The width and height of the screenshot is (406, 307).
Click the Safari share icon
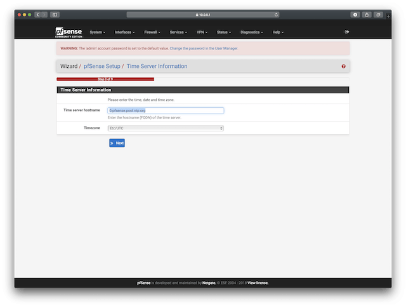coord(367,15)
